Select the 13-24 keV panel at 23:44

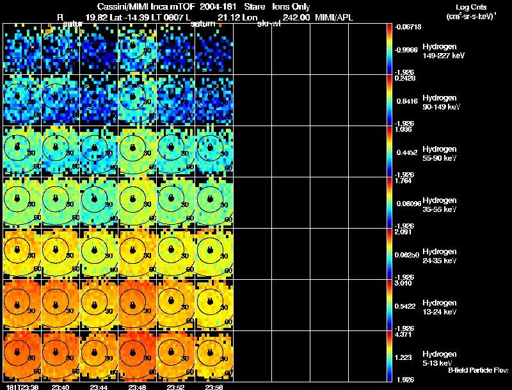point(99,305)
